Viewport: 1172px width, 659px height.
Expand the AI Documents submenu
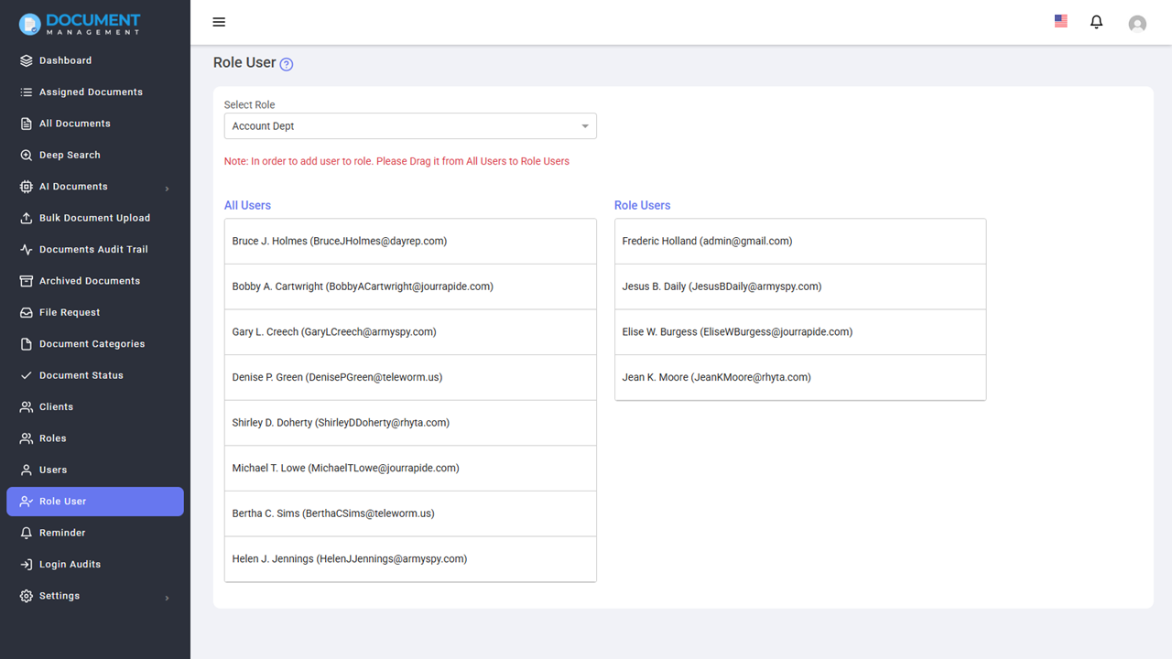[x=167, y=189]
